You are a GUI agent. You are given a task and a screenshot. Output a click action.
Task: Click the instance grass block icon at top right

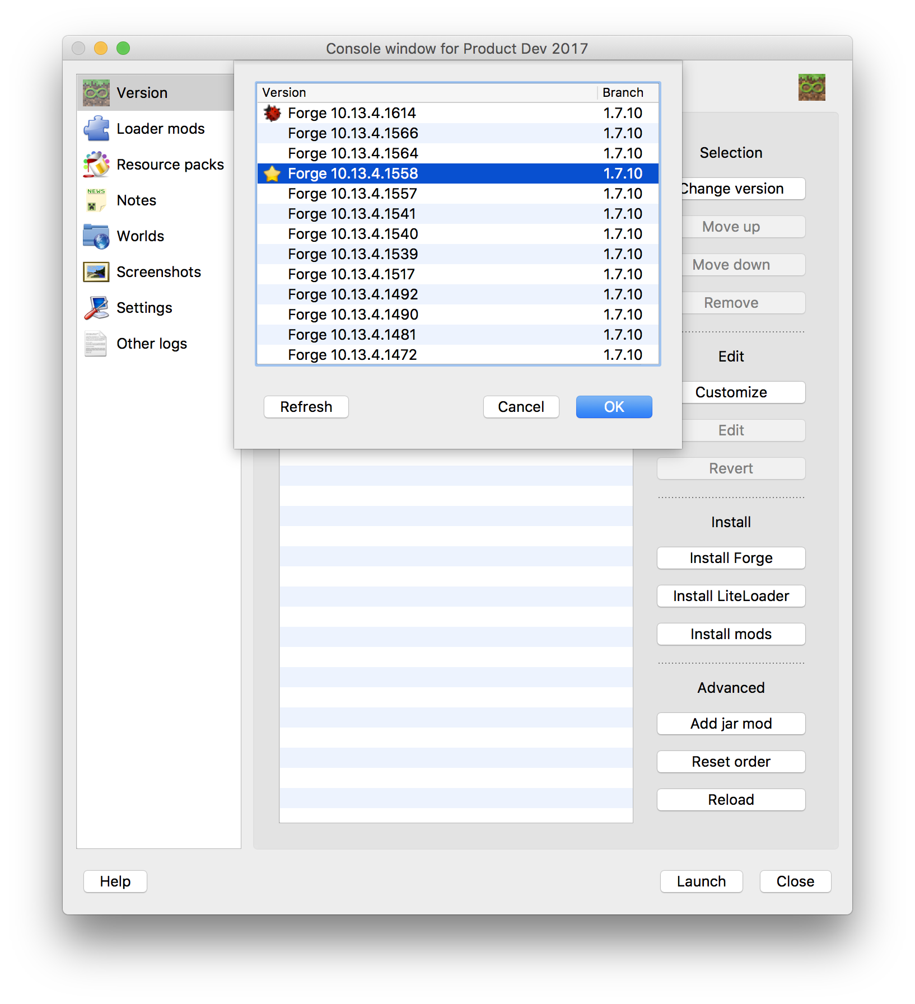[x=812, y=87]
